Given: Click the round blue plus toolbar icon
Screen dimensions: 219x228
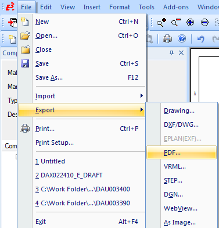Looking at the screenshot, I should click(190, 23).
